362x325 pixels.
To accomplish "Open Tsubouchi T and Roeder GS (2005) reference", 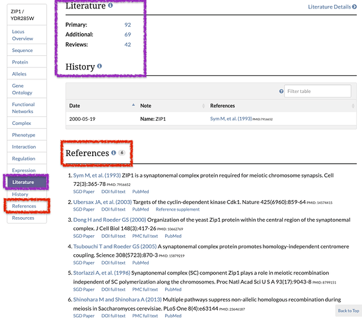I will click(x=115, y=246).
